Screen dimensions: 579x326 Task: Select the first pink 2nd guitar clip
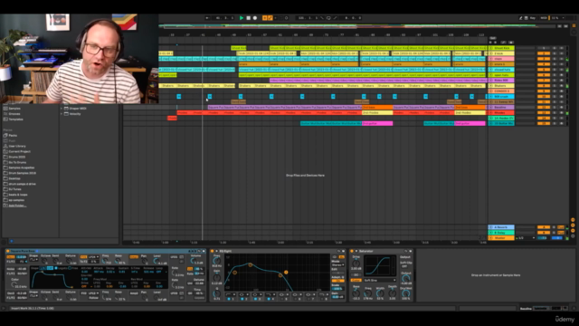[x=377, y=123]
